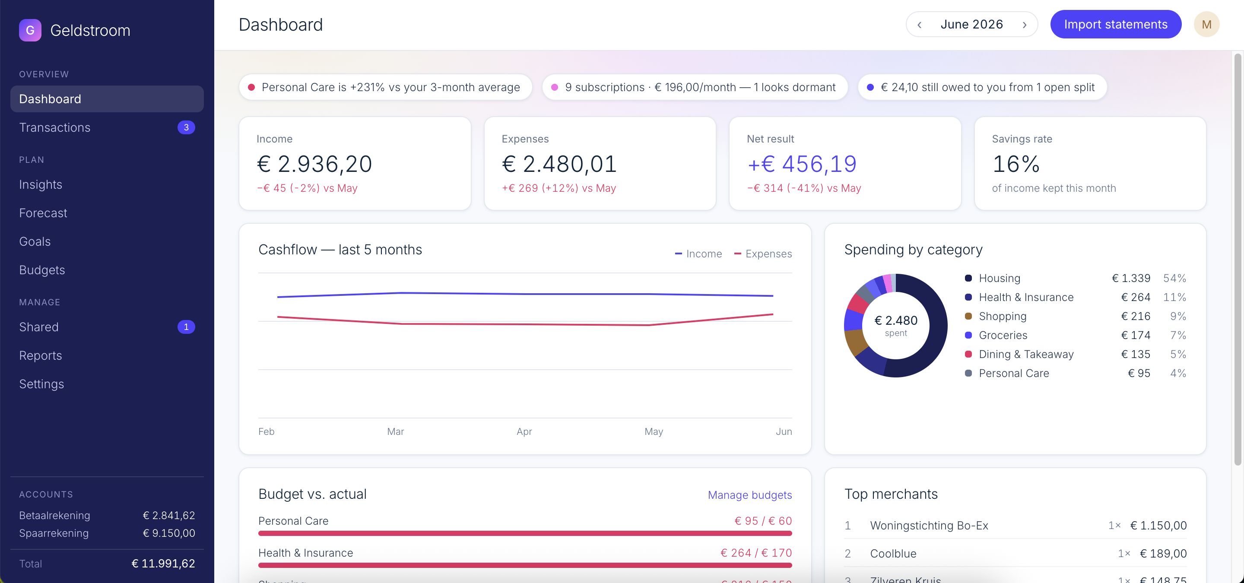1244x583 pixels.
Task: Open the user avatar M menu
Action: point(1206,25)
